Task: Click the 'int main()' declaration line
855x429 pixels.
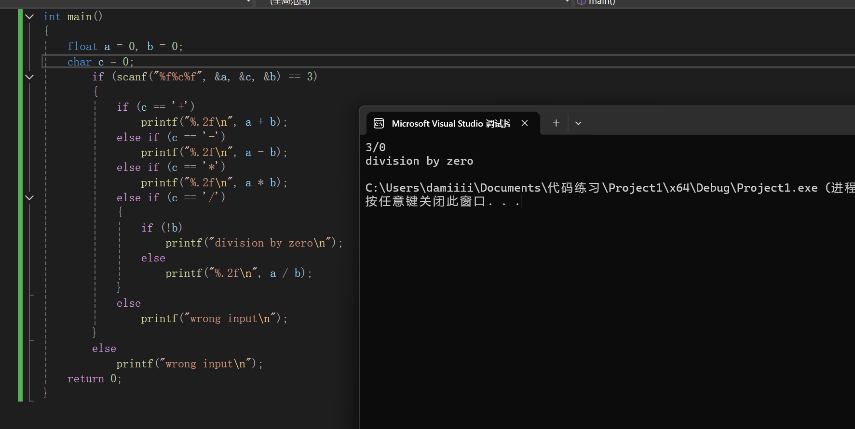Action: coord(73,16)
